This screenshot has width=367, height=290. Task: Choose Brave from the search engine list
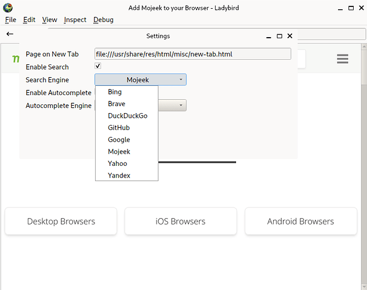[x=126, y=104]
